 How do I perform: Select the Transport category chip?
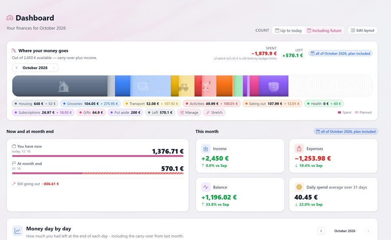pos(152,104)
